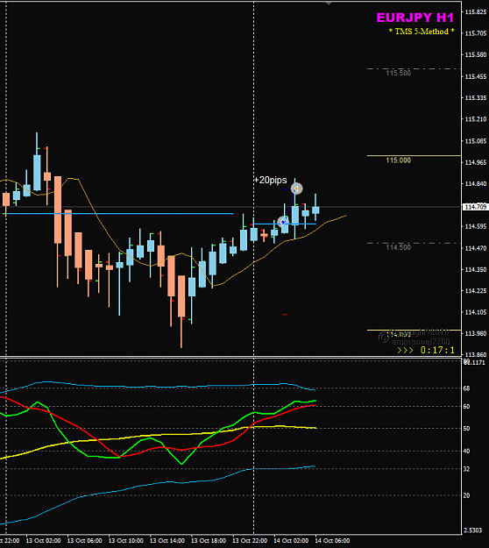Click the 114.500 level label
The width and height of the screenshot is (489, 548).
click(398, 247)
